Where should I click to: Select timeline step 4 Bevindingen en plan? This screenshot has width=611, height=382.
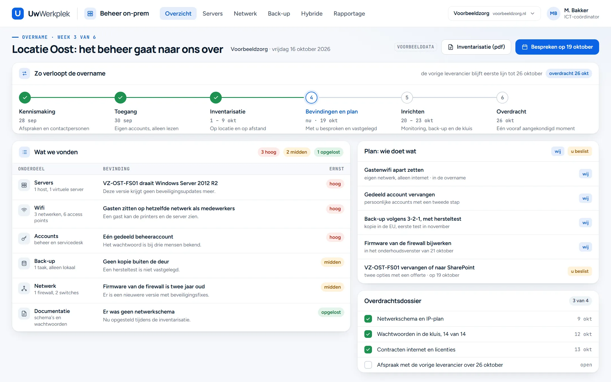tap(311, 98)
